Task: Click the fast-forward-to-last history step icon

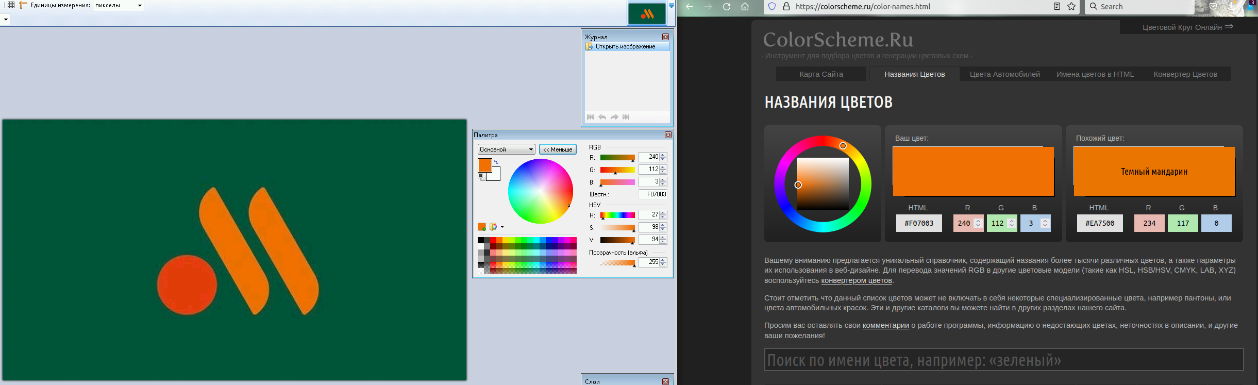Action: (x=626, y=117)
